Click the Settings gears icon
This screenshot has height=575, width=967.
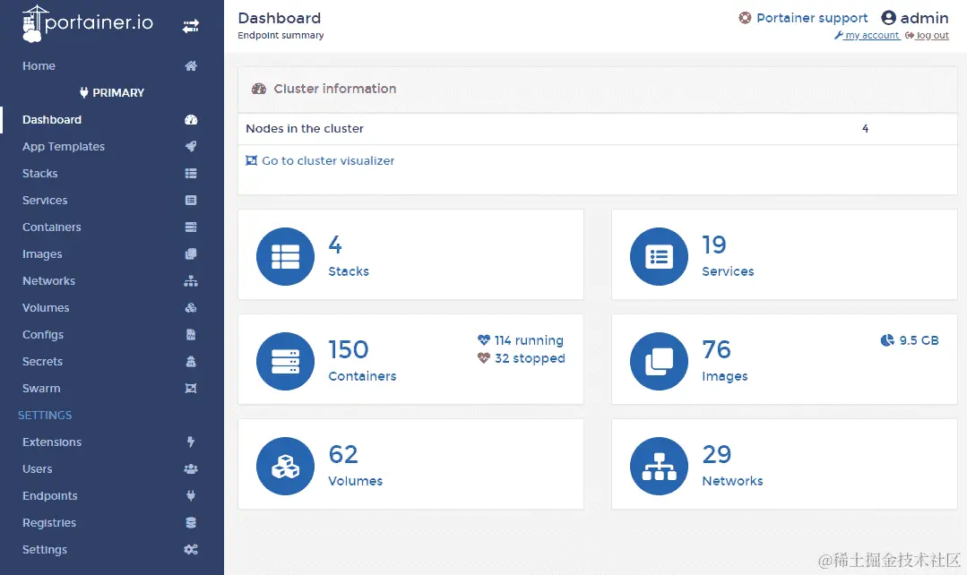click(191, 549)
